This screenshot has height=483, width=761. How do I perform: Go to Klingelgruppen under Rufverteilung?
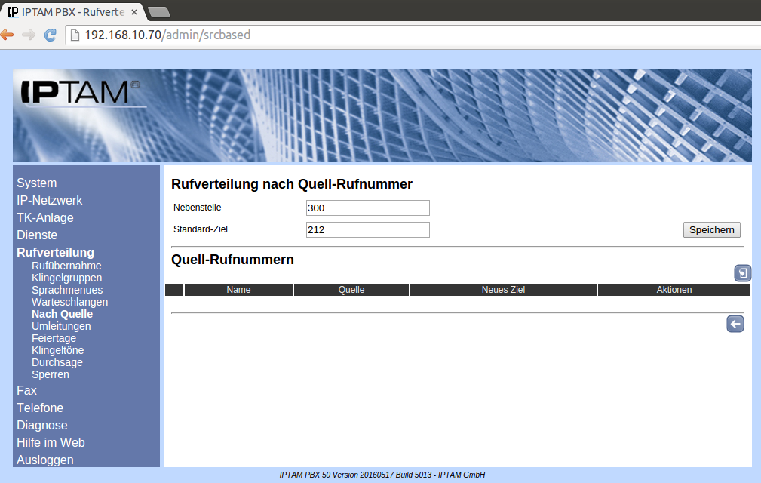tap(66, 278)
